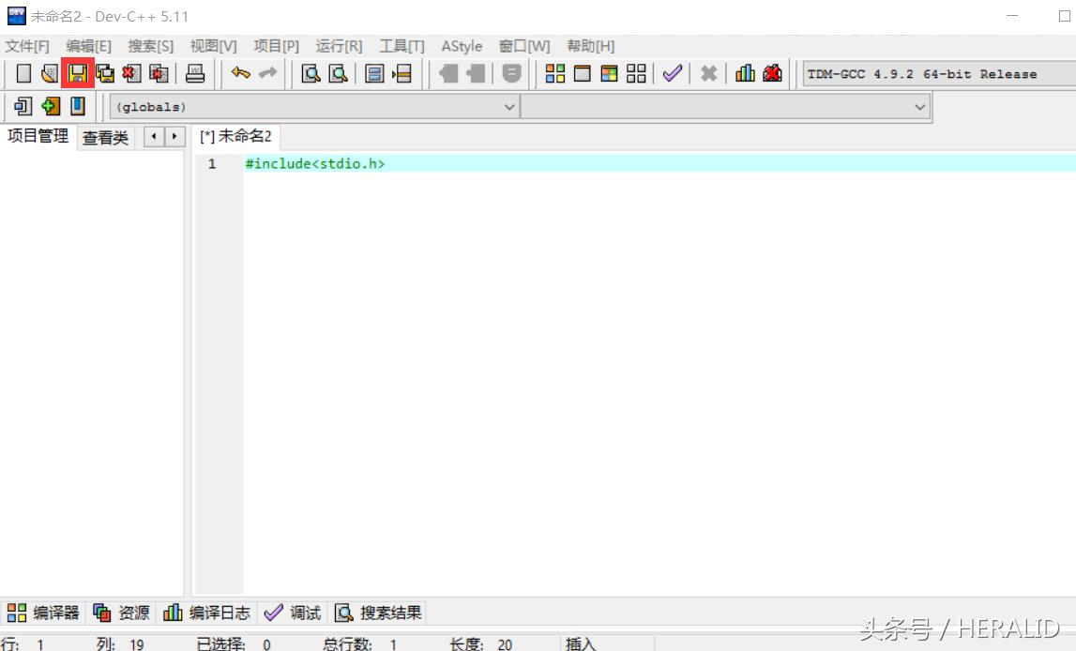The height and width of the screenshot is (651, 1076).
Task: Open the Replace tool
Action: [x=339, y=73]
